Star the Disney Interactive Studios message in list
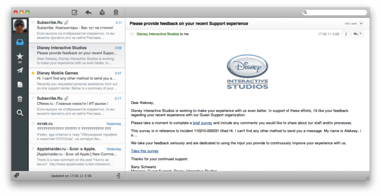 [33, 48]
